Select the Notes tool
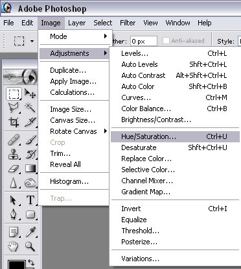241x269 pixels. (14, 232)
